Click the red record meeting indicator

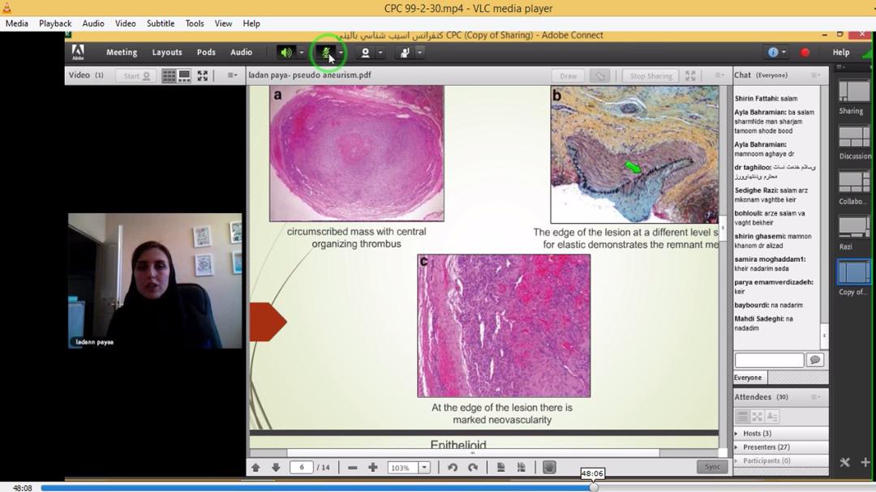tap(805, 53)
